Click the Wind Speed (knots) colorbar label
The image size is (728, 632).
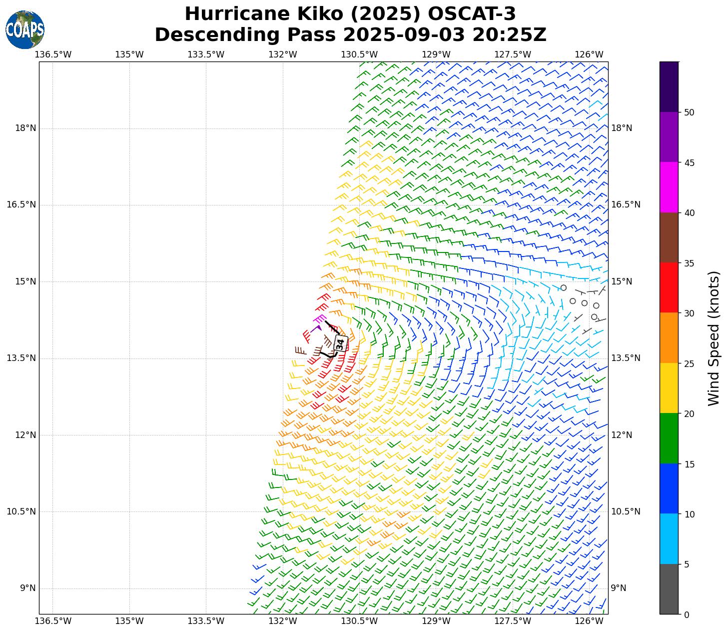point(714,338)
